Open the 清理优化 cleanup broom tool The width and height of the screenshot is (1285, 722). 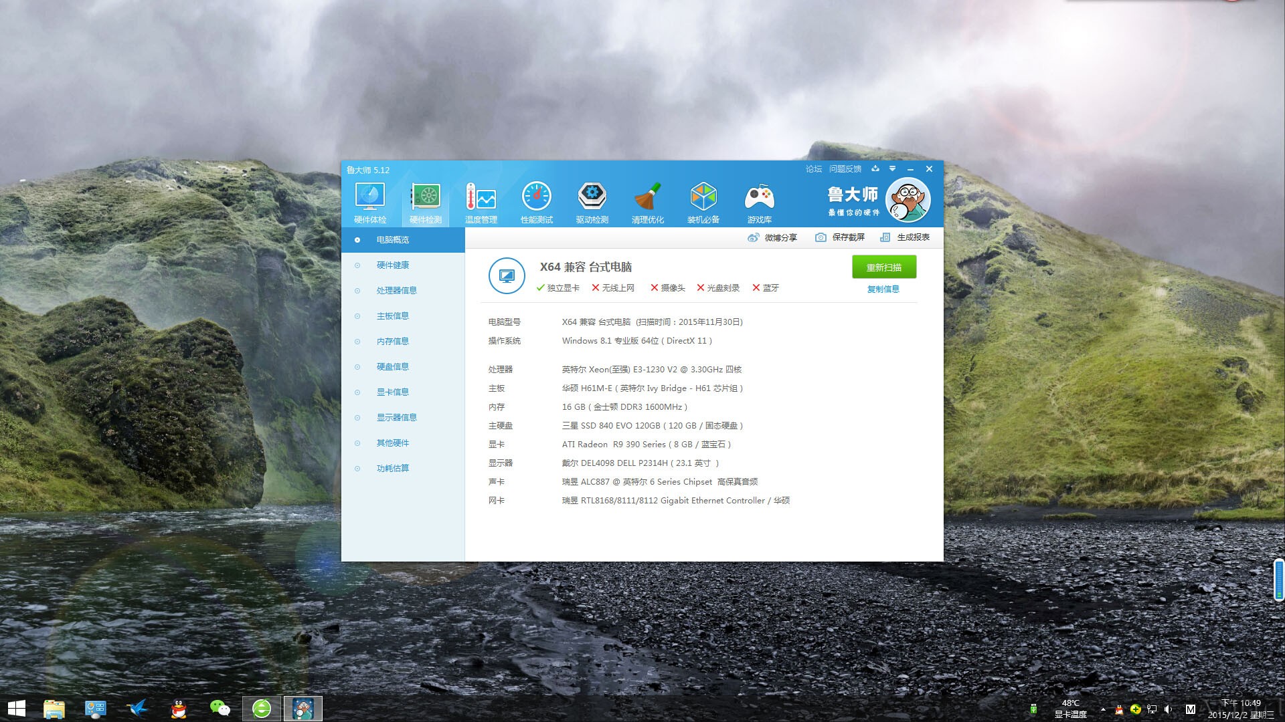tap(648, 203)
